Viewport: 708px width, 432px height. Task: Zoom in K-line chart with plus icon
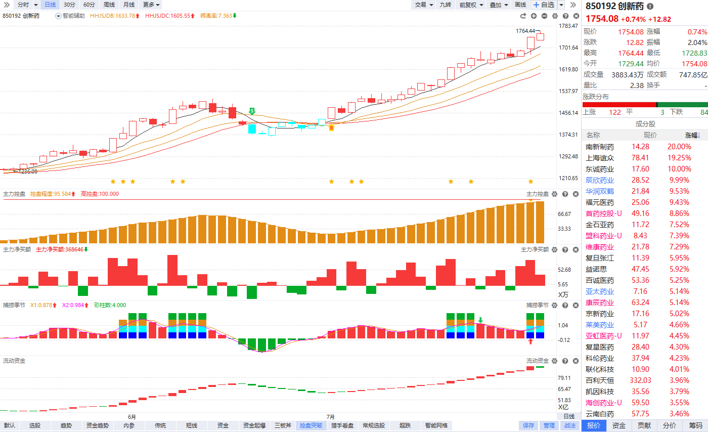(534, 16)
